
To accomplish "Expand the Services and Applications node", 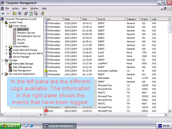I will point(2,74).
